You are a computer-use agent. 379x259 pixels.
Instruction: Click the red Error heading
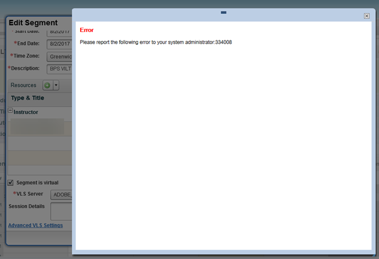[87, 30]
